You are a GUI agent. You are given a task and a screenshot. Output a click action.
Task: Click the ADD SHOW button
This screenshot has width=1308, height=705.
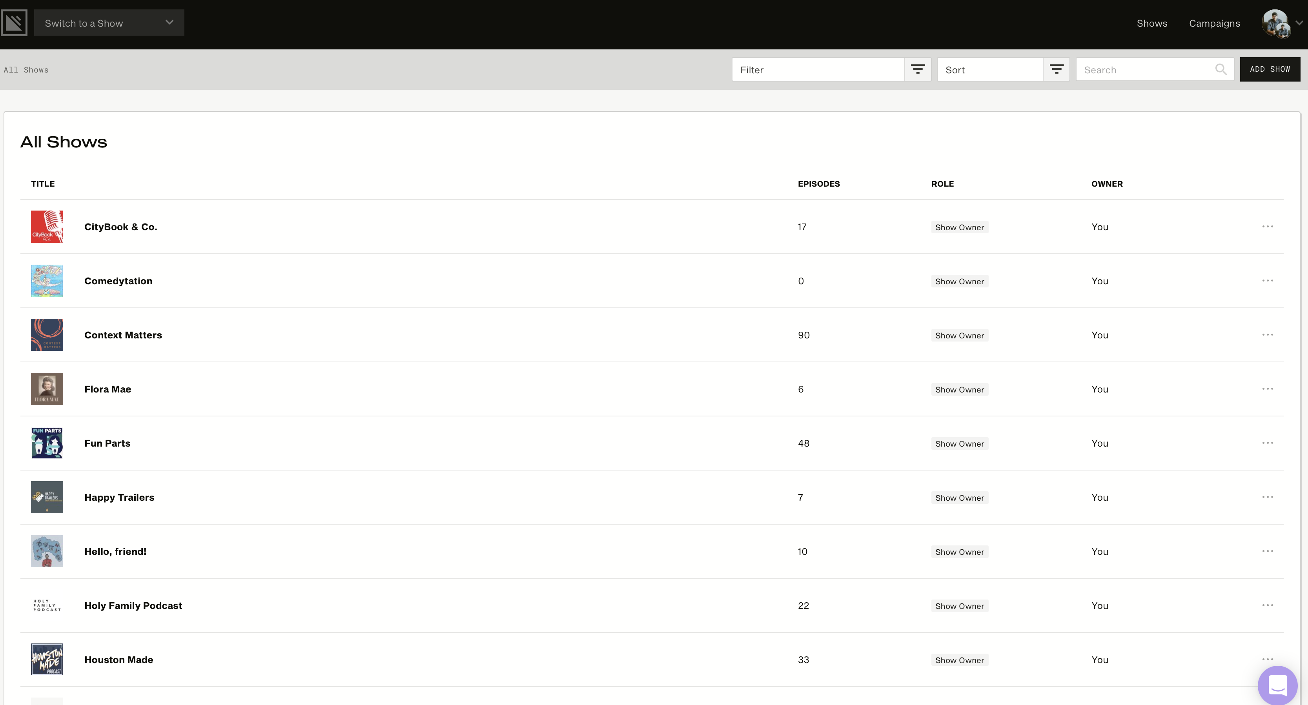click(1270, 69)
